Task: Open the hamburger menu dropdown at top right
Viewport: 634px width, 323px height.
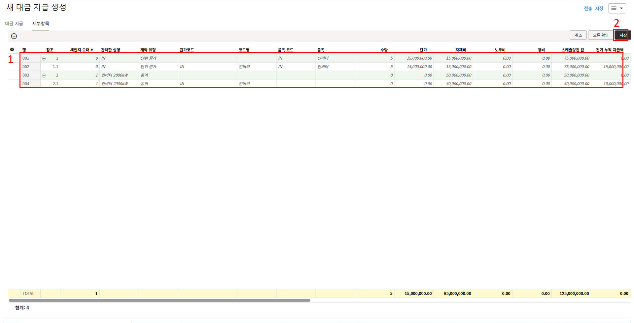Action: pyautogui.click(x=617, y=8)
